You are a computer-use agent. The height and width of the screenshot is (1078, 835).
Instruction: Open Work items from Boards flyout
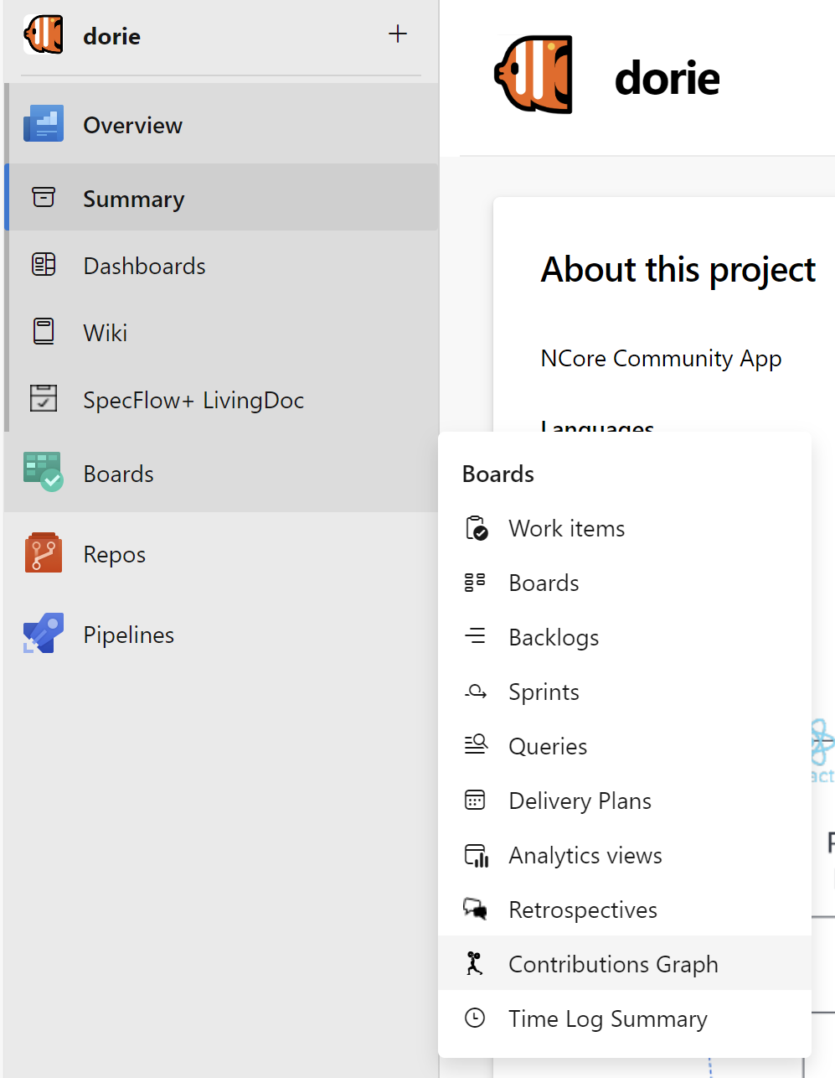(x=625, y=529)
